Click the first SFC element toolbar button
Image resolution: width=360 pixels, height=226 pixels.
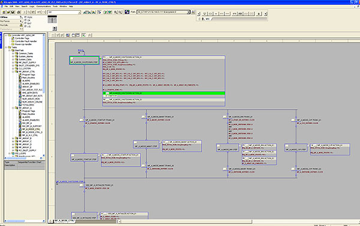pyautogui.click(x=205, y=14)
